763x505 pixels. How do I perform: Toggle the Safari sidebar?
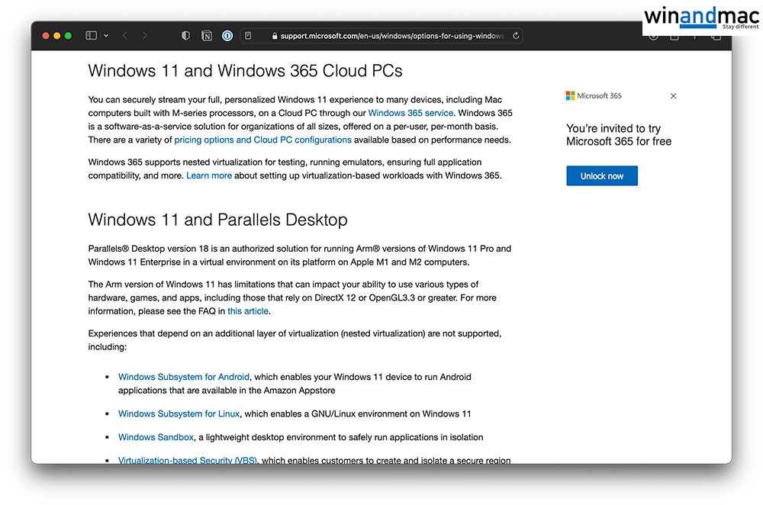coord(92,36)
